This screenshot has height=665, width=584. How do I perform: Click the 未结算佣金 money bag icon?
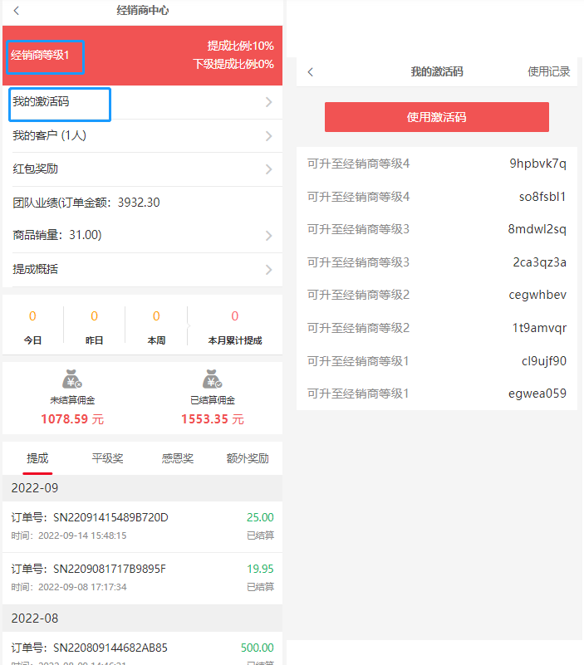pos(72,379)
